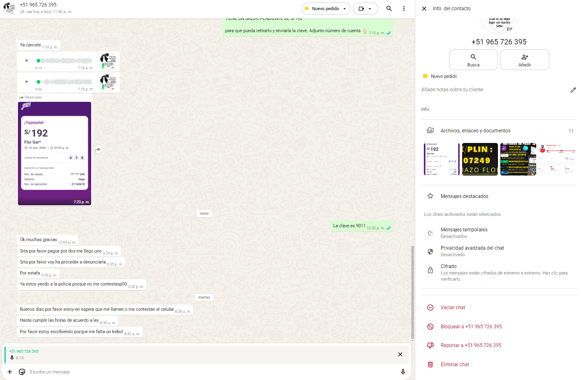The width and height of the screenshot is (581, 380).
Task: Open Archivos, enlaces y documentos
Action: pos(475,131)
